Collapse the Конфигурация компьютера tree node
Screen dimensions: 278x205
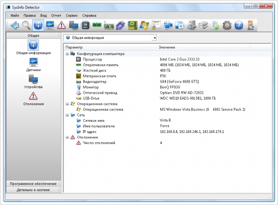(x=67, y=54)
